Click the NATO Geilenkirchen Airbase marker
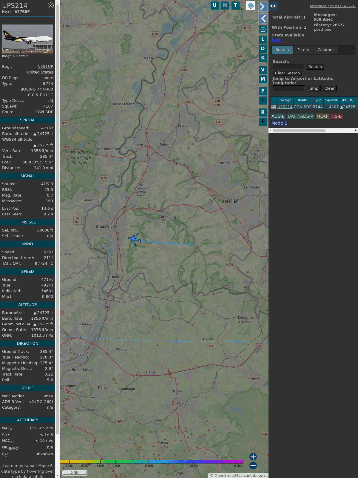The width and height of the screenshot is (358, 478). [x=258, y=150]
